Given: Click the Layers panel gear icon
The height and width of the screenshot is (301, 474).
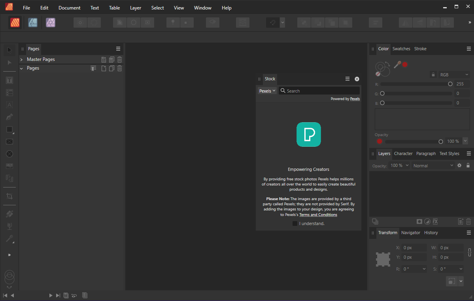Looking at the screenshot, I should coord(459,165).
